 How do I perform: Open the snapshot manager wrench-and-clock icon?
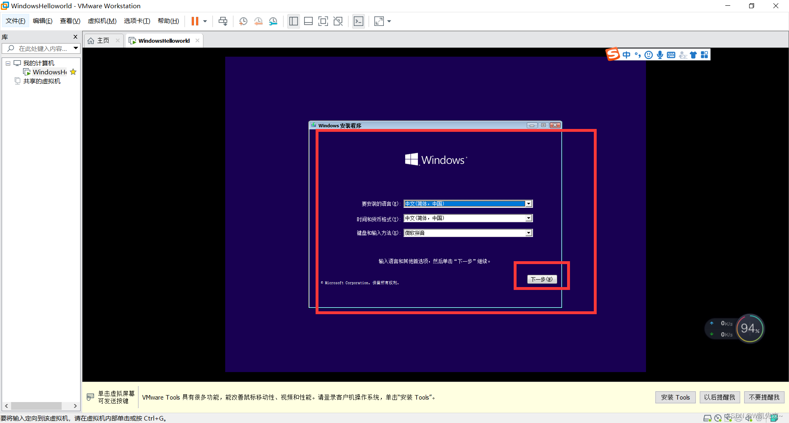coord(273,21)
